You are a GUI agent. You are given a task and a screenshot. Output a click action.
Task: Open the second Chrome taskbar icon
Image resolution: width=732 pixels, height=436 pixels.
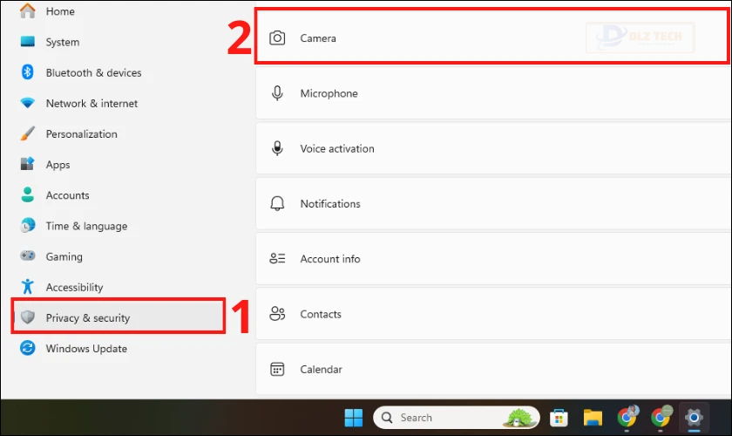click(x=661, y=417)
